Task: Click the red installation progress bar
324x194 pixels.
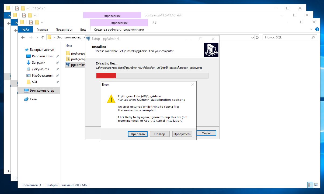Action: coord(106,76)
